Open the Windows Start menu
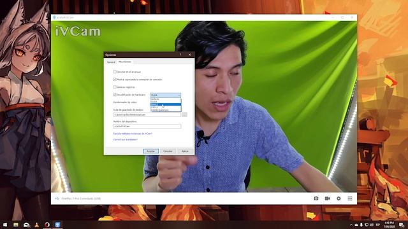The width and height of the screenshot is (408, 229). [x=5, y=225]
